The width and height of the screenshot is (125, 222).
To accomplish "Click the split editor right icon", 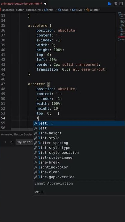I will [121, 4].
